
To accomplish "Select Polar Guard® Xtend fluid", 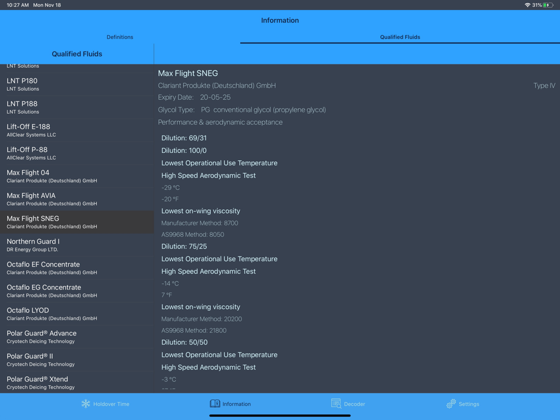I will pyautogui.click(x=77, y=382).
